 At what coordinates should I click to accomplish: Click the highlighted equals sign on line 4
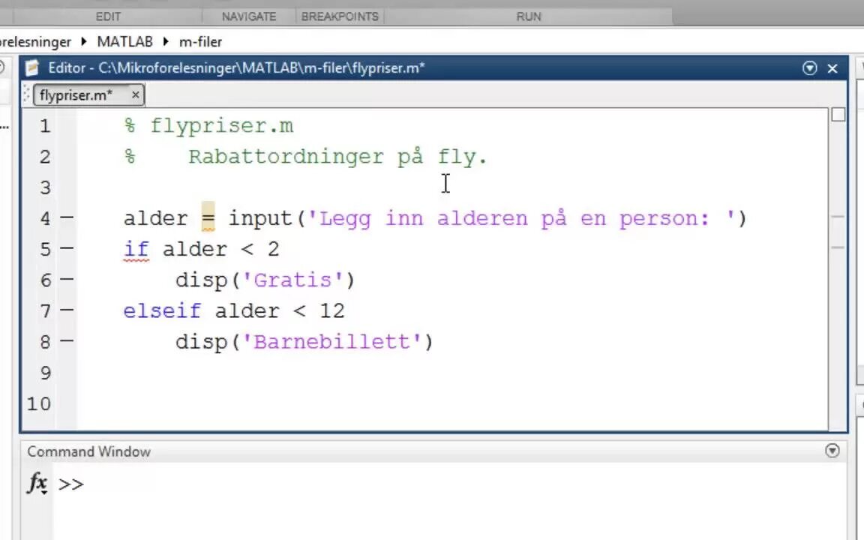(x=208, y=217)
